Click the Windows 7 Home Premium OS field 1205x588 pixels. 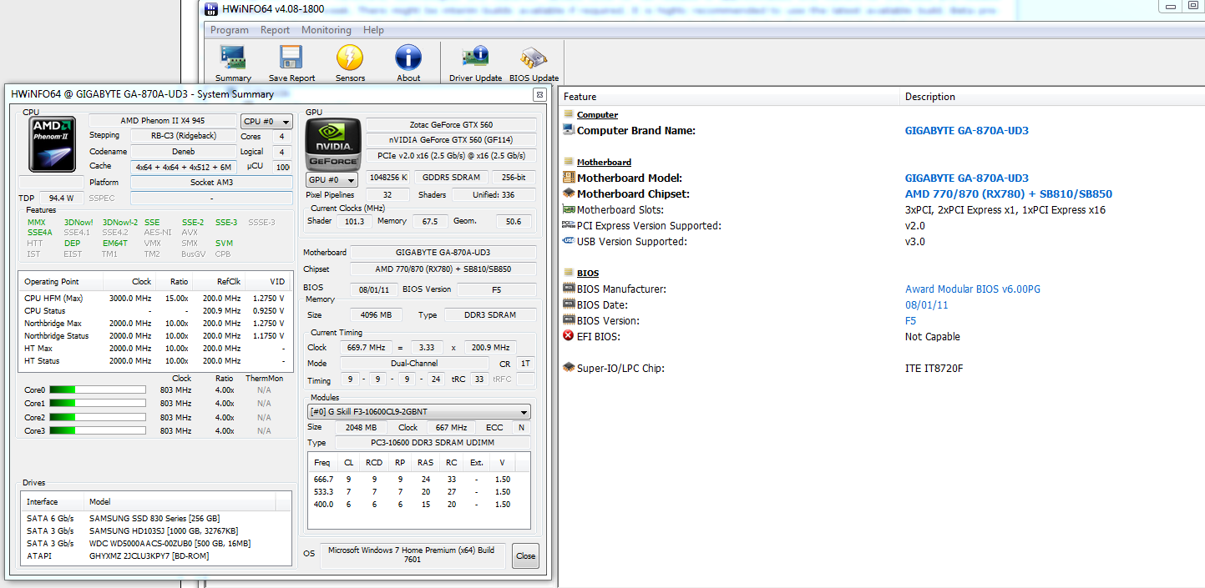pos(411,555)
